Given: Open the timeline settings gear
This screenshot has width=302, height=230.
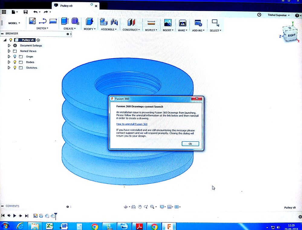Looking at the screenshot, I should tap(300, 217).
